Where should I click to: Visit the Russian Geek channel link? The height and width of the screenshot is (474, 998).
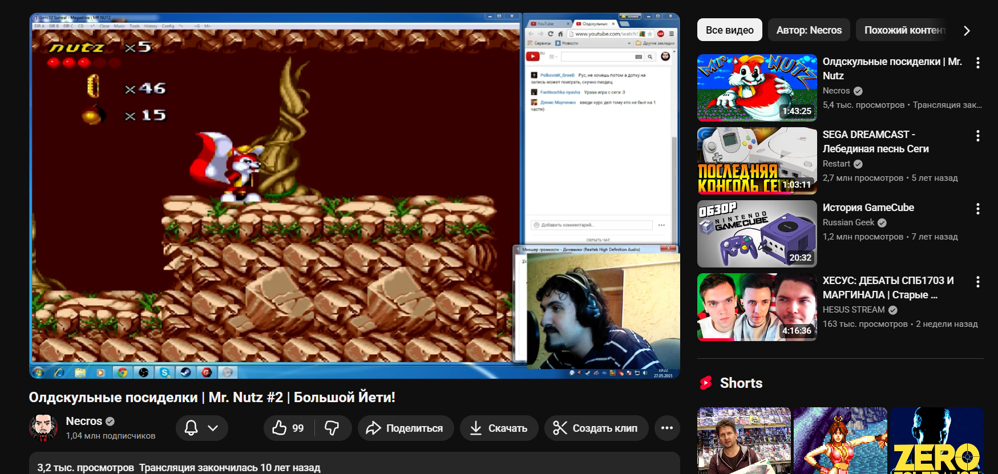pyautogui.click(x=848, y=222)
